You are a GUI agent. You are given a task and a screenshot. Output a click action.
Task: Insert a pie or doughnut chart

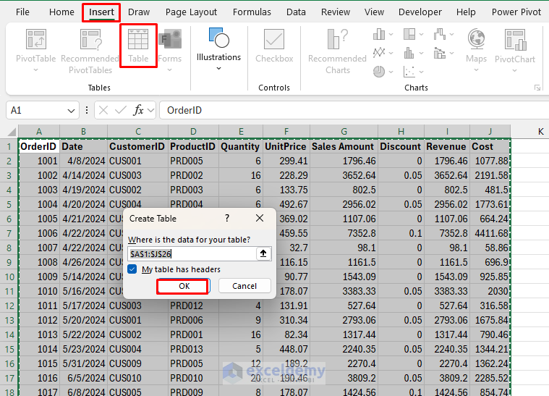[x=379, y=72]
